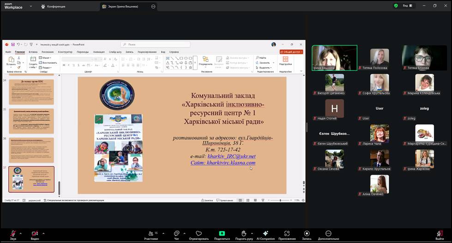Click the Отреагировать reactions heart icon

(199, 234)
